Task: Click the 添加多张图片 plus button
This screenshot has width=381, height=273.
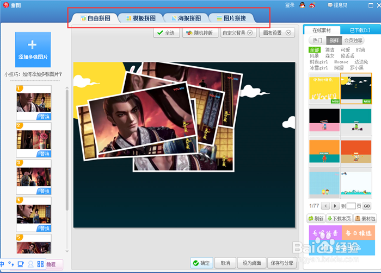Action: coord(33,49)
